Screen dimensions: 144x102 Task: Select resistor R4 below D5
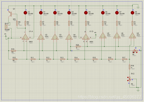coord(86,23)
